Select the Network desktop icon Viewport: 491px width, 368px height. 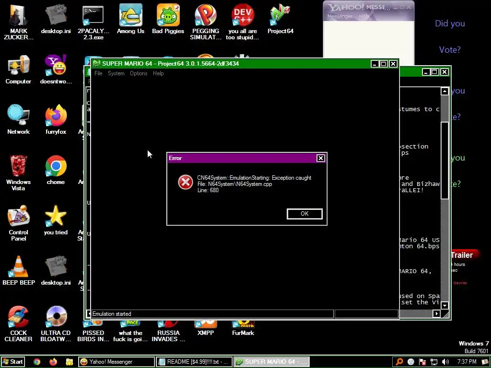pos(19,119)
